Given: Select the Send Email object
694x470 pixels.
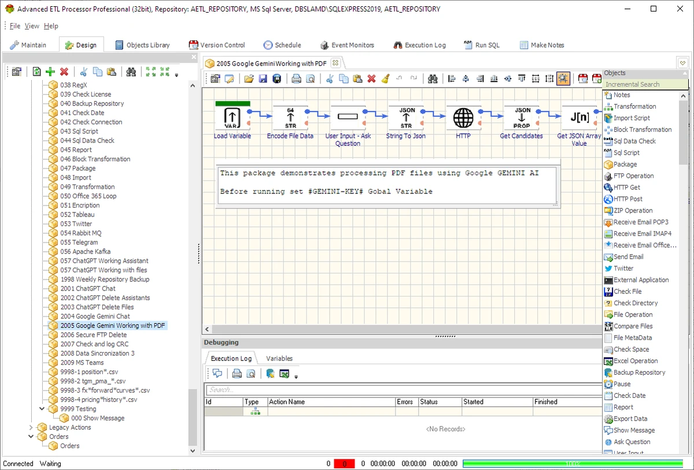Looking at the screenshot, I should (628, 257).
